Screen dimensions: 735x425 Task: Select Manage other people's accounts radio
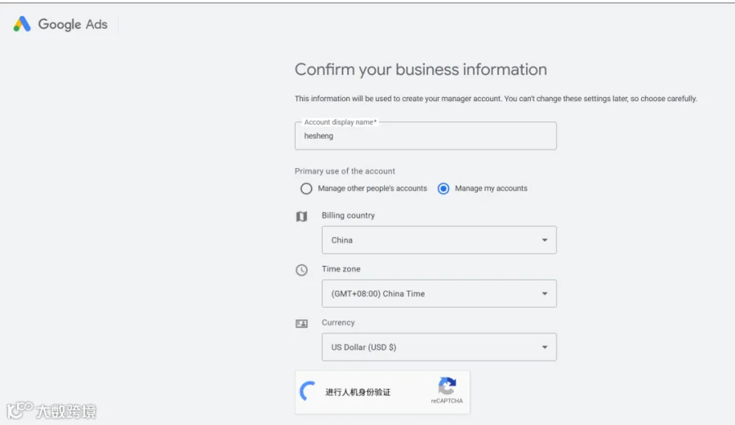pos(306,188)
